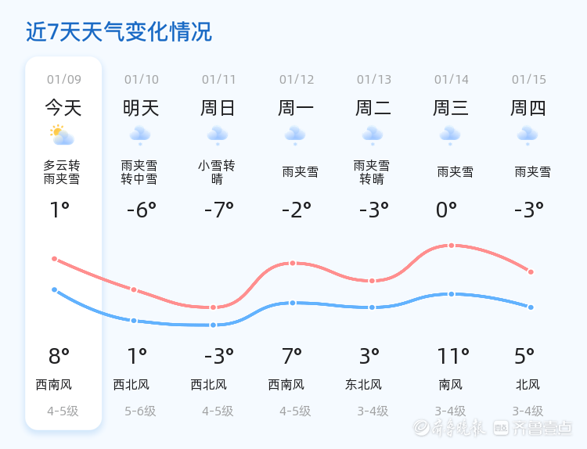Click the weather icon under 周四
Image resolution: width=587 pixels, height=449 pixels.
click(x=528, y=135)
